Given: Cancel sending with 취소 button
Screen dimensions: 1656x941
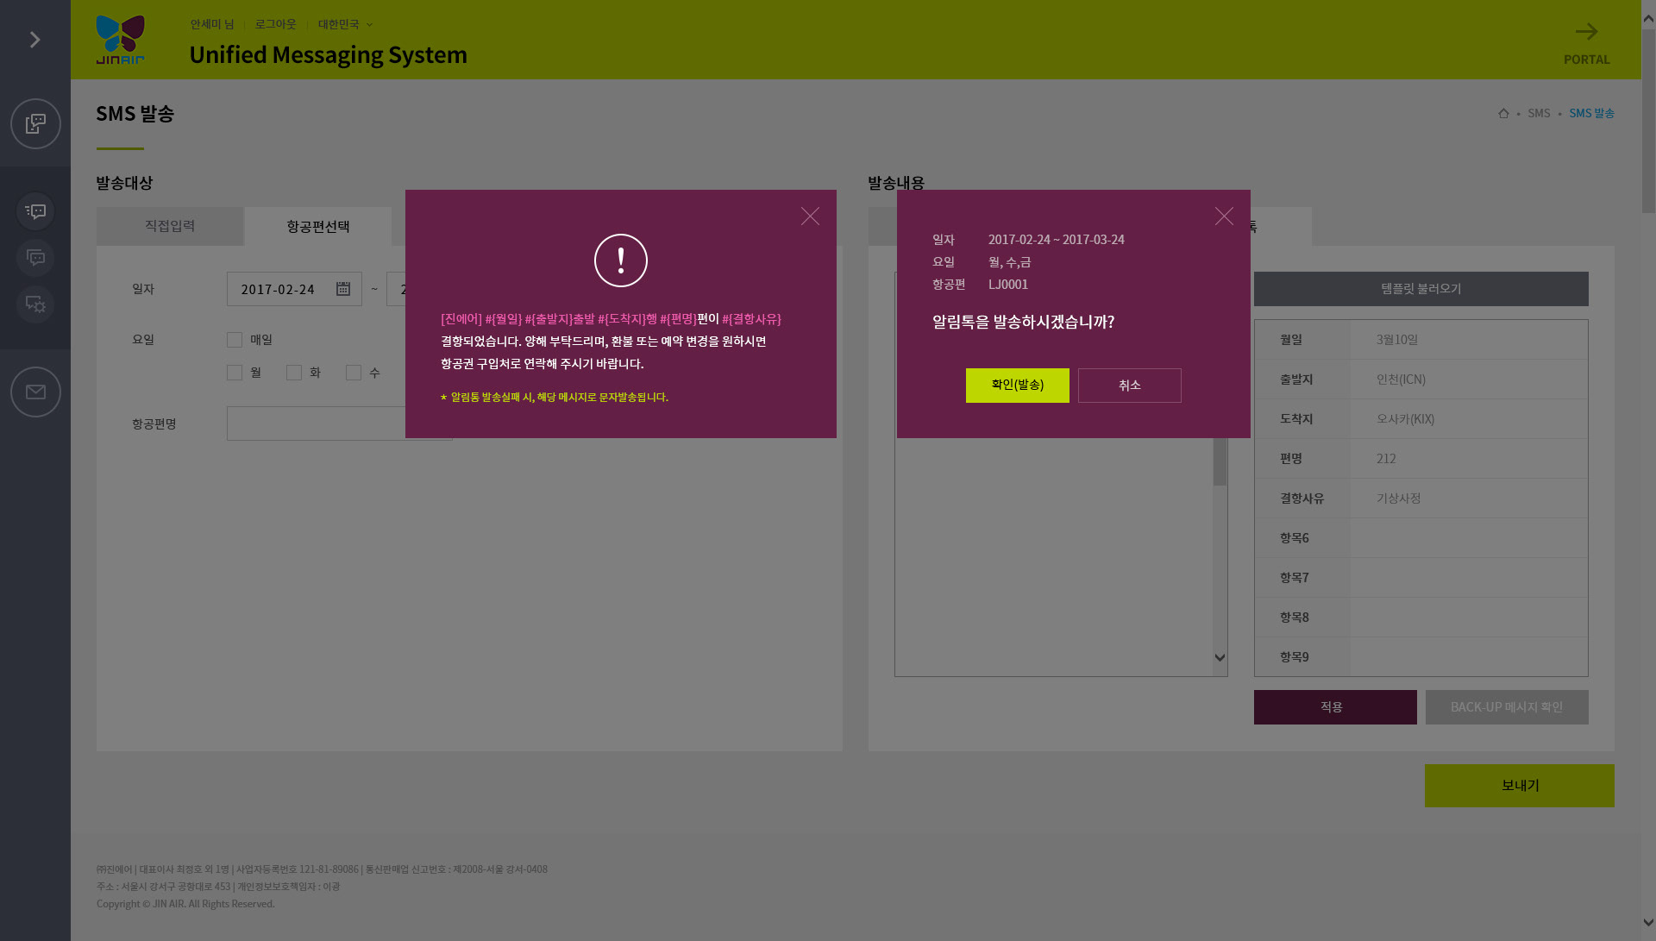Looking at the screenshot, I should 1130,386.
